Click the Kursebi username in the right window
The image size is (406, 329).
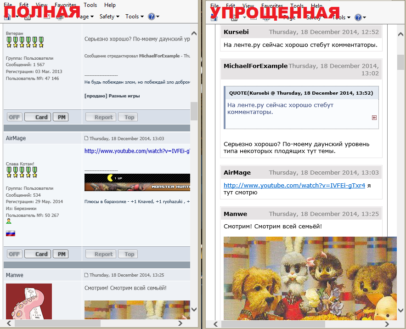pyautogui.click(x=236, y=32)
